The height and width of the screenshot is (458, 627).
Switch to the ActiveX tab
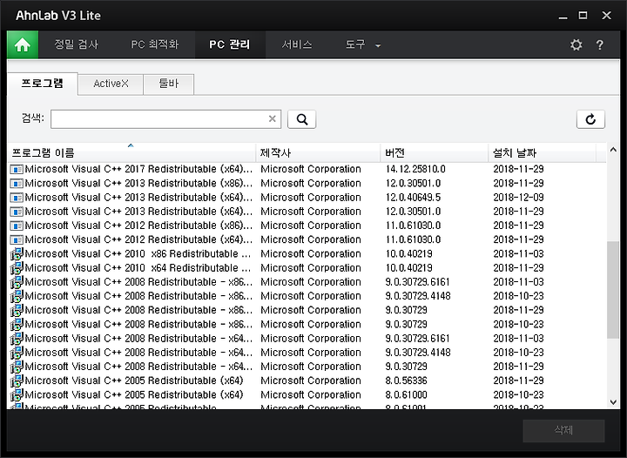pos(111,84)
